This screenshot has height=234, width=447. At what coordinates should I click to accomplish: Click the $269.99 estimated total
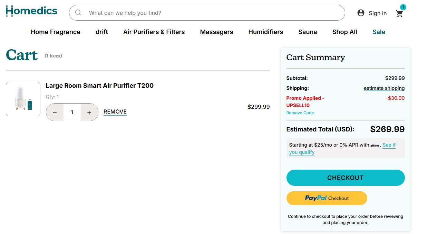(x=387, y=129)
